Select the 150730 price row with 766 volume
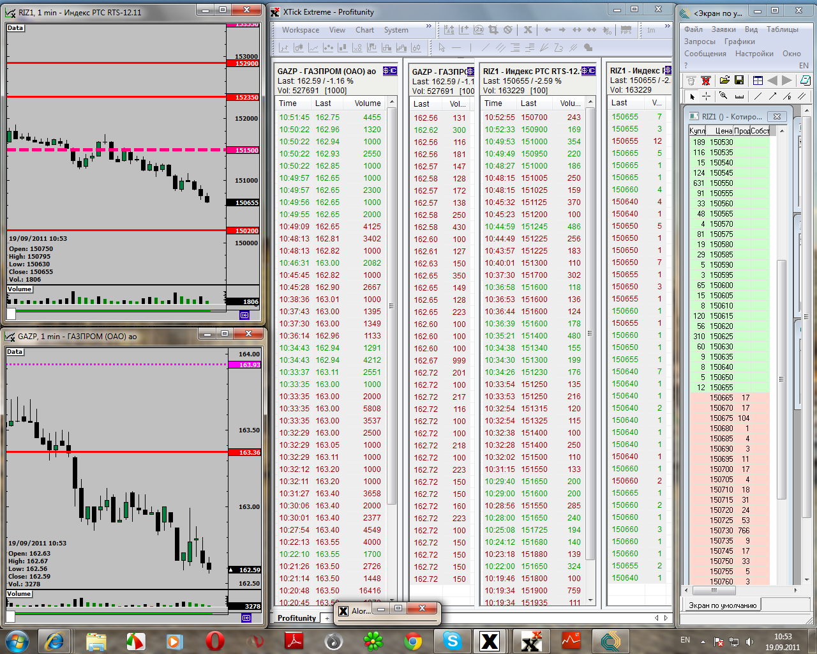The width and height of the screenshot is (817, 654). point(729,531)
